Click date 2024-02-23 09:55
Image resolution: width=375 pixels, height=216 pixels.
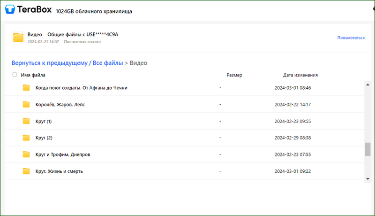(292, 122)
